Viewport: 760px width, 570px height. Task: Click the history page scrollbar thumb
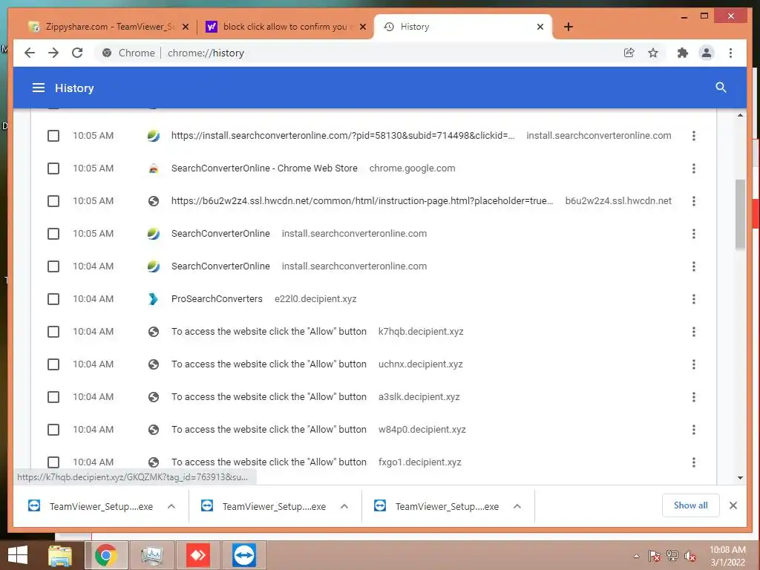[x=740, y=214]
